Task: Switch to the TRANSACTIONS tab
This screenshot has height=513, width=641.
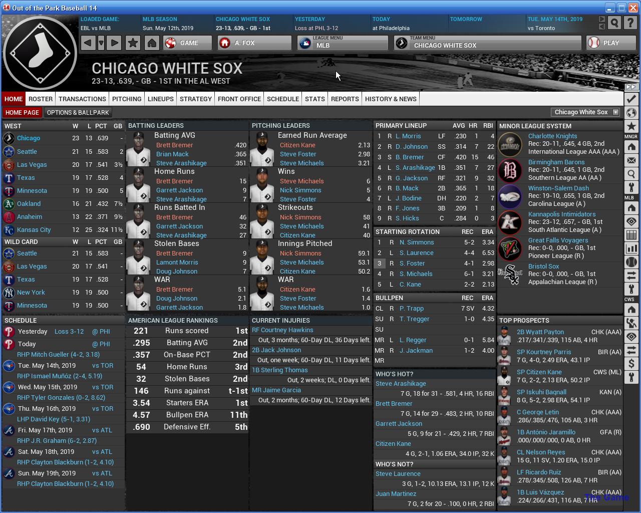Action: [x=82, y=99]
